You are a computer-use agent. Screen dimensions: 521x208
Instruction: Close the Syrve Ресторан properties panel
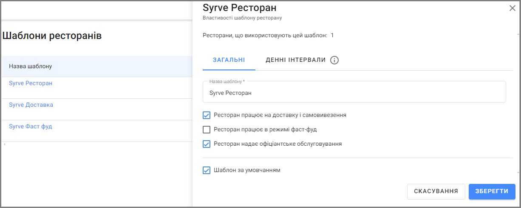pyautogui.click(x=513, y=8)
